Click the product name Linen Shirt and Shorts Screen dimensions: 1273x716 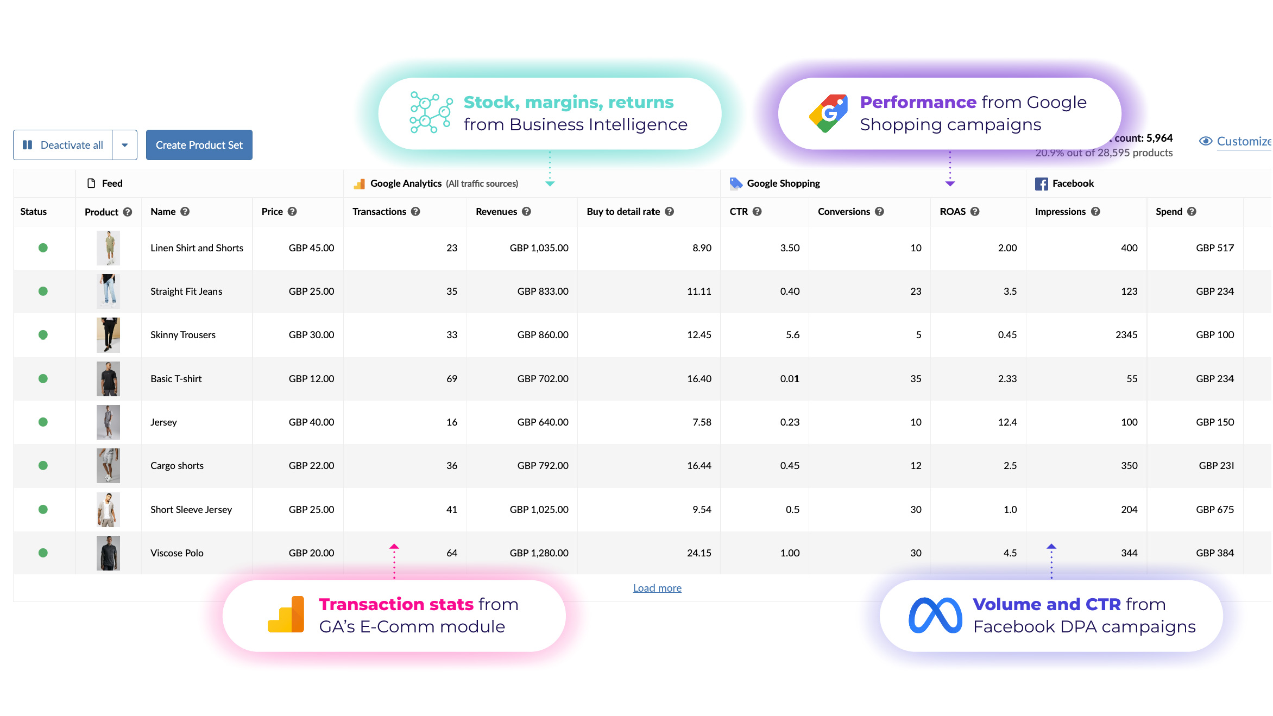click(x=197, y=248)
